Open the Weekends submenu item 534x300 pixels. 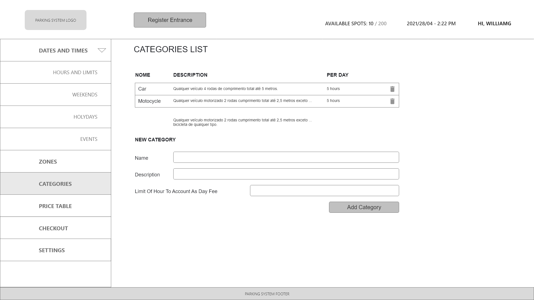tap(56, 94)
